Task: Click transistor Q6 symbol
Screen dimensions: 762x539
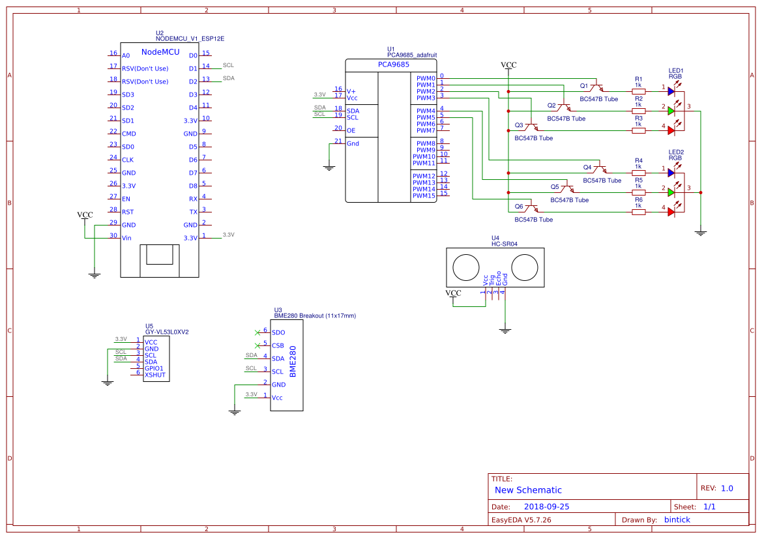Action: 531,209
